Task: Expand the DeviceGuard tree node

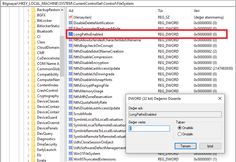Action: (x=28, y=117)
